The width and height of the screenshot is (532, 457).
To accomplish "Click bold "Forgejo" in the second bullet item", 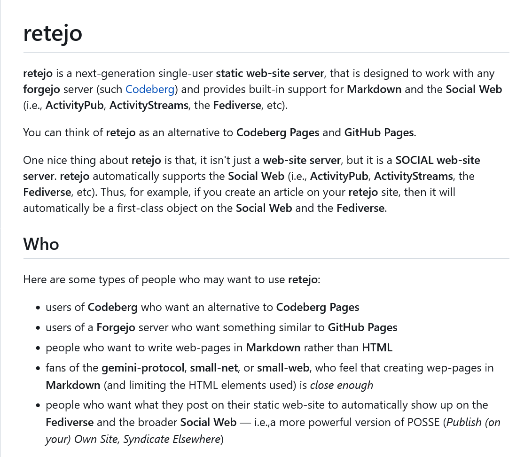I will pos(116,327).
